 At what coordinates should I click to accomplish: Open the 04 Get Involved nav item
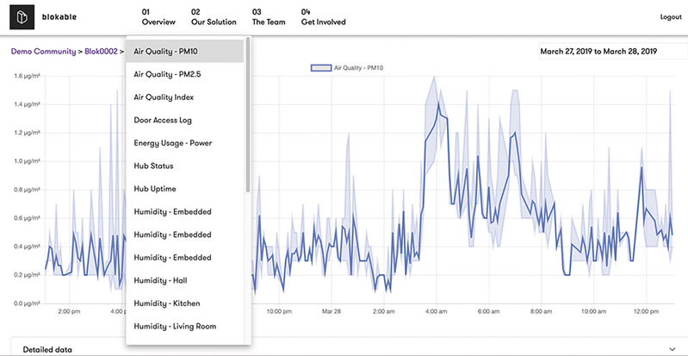pyautogui.click(x=324, y=17)
